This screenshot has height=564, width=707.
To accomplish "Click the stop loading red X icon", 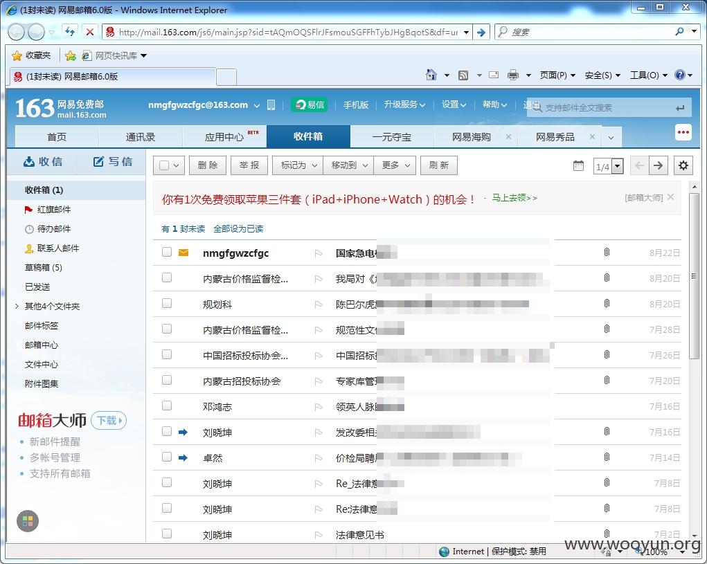I will tap(90, 32).
